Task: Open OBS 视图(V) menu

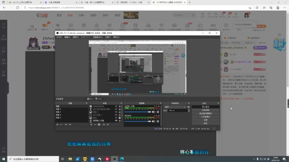Action: 76,37
